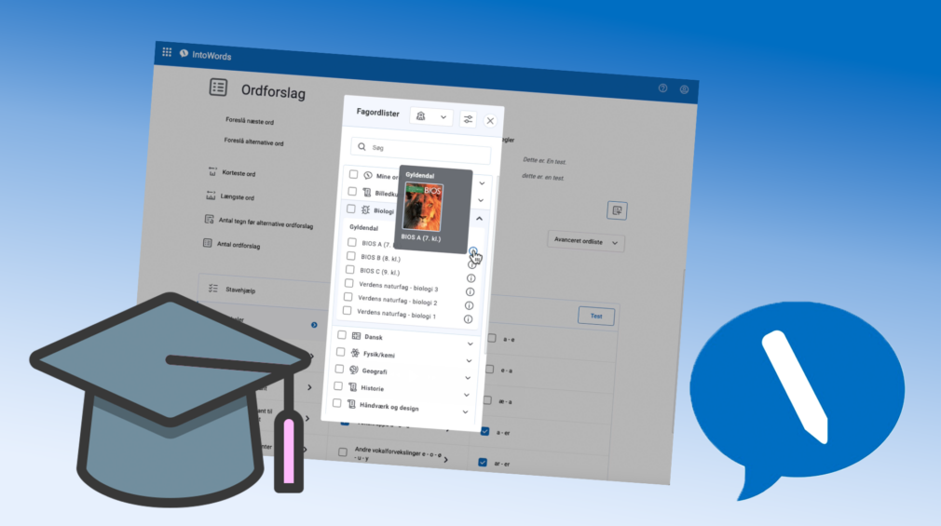The width and height of the screenshot is (941, 526).
Task: Click the 'Foreslå alternative ord' label
Action: [253, 142]
